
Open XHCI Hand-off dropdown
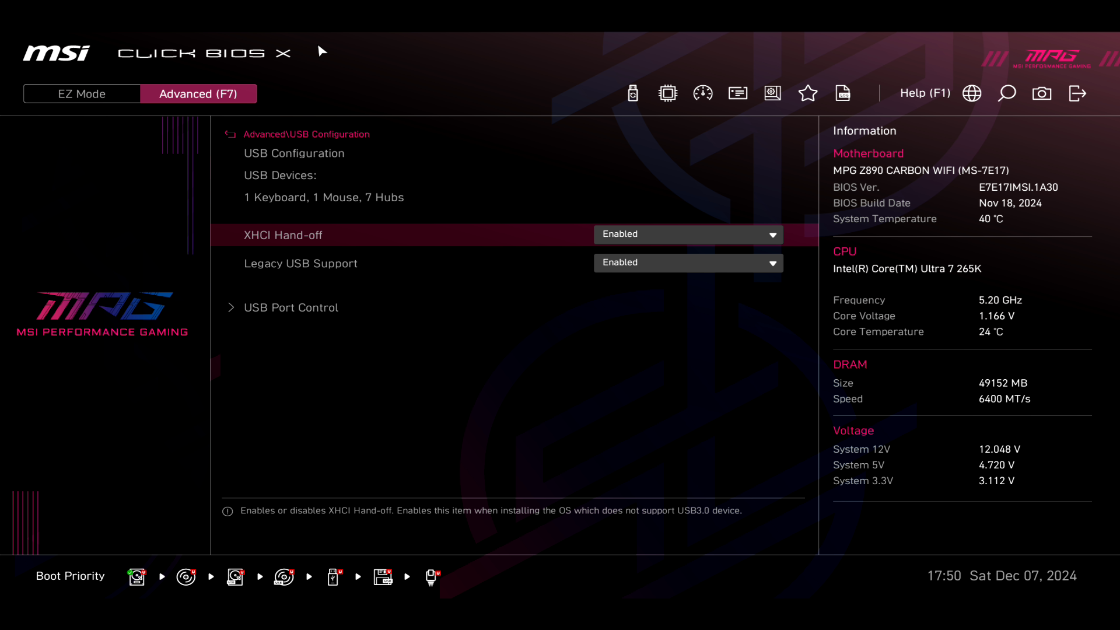pos(688,235)
